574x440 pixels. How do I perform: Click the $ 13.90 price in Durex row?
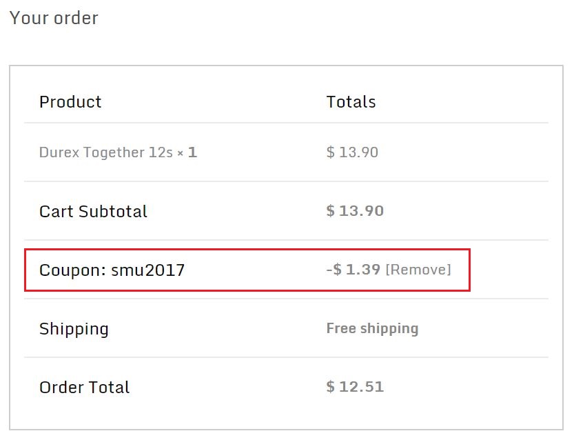click(x=352, y=152)
